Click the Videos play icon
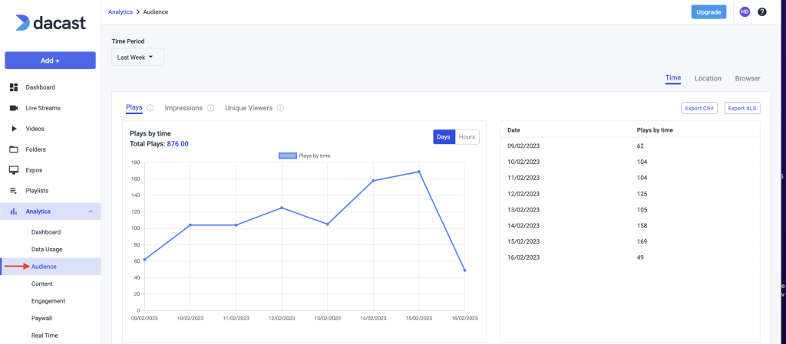The height and width of the screenshot is (344, 786). pyautogui.click(x=14, y=129)
